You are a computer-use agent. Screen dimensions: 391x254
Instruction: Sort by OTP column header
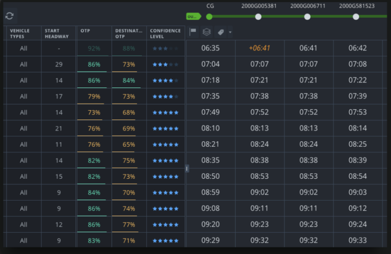click(94, 33)
